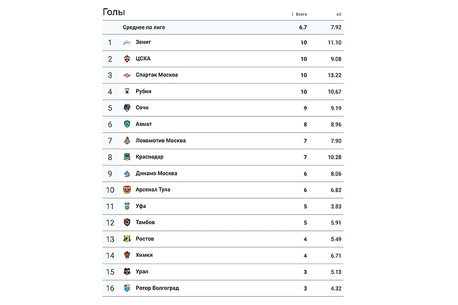Sort table by the xG column header
This screenshot has height=305, width=458.
coord(339,14)
